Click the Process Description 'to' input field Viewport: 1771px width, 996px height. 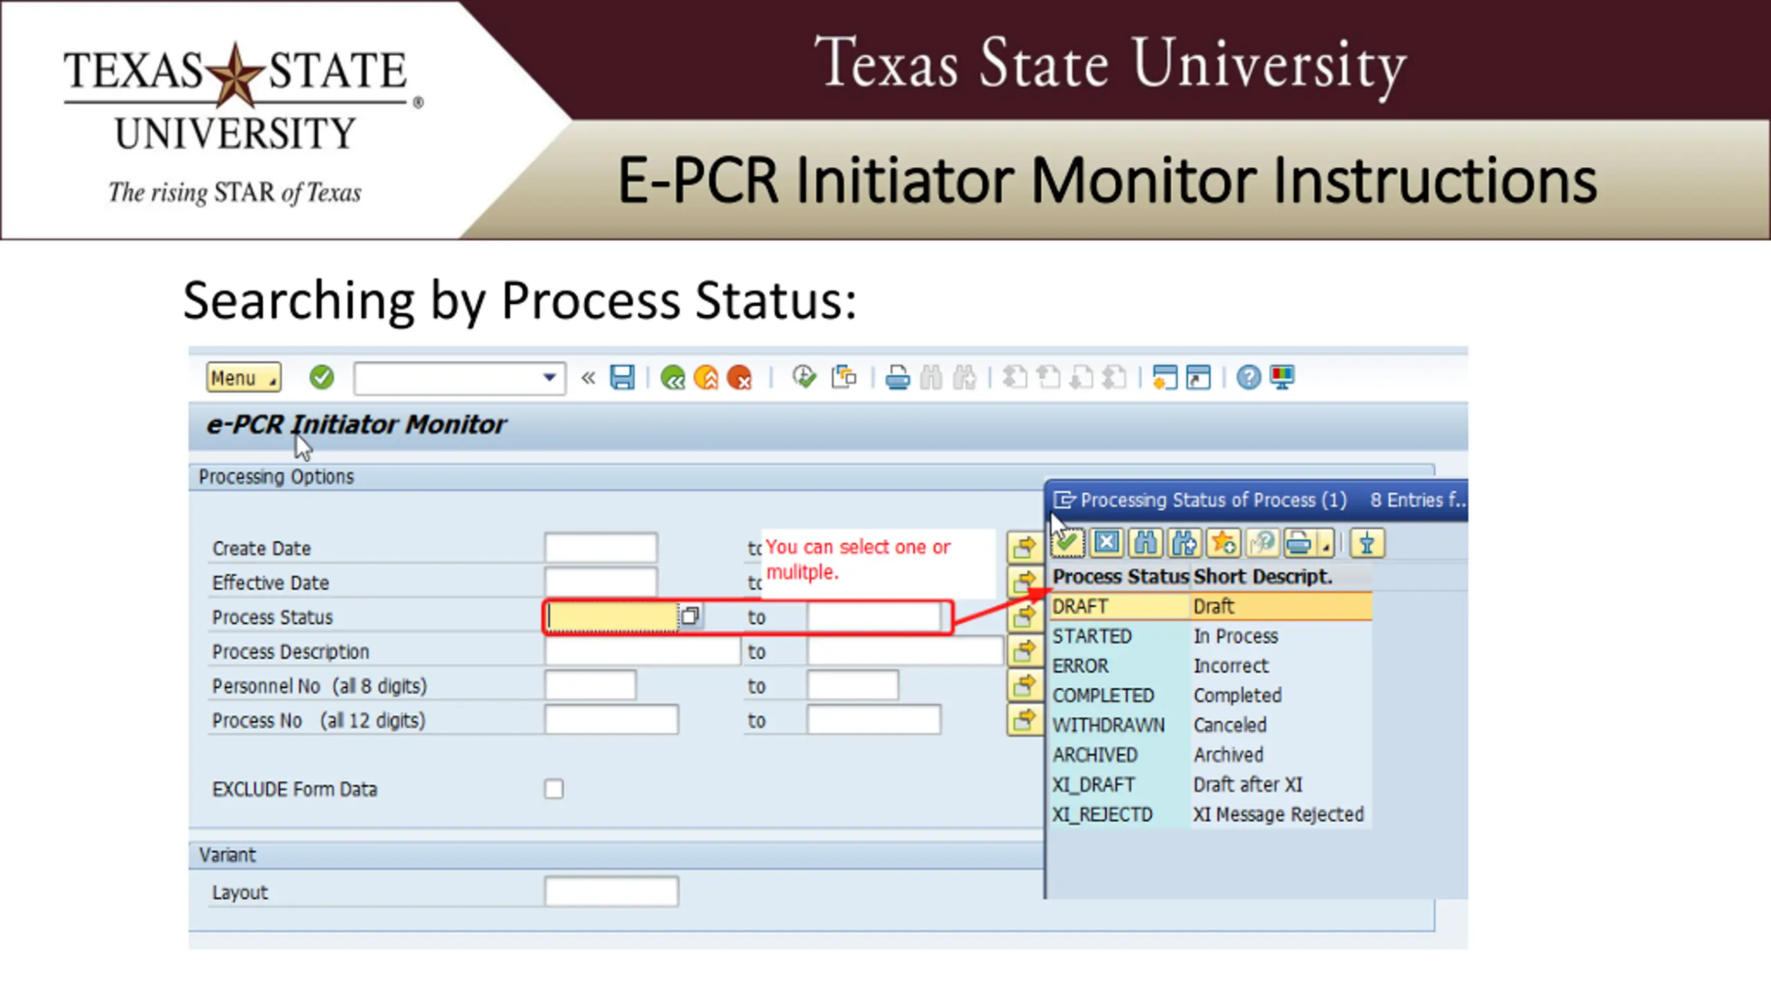point(905,651)
